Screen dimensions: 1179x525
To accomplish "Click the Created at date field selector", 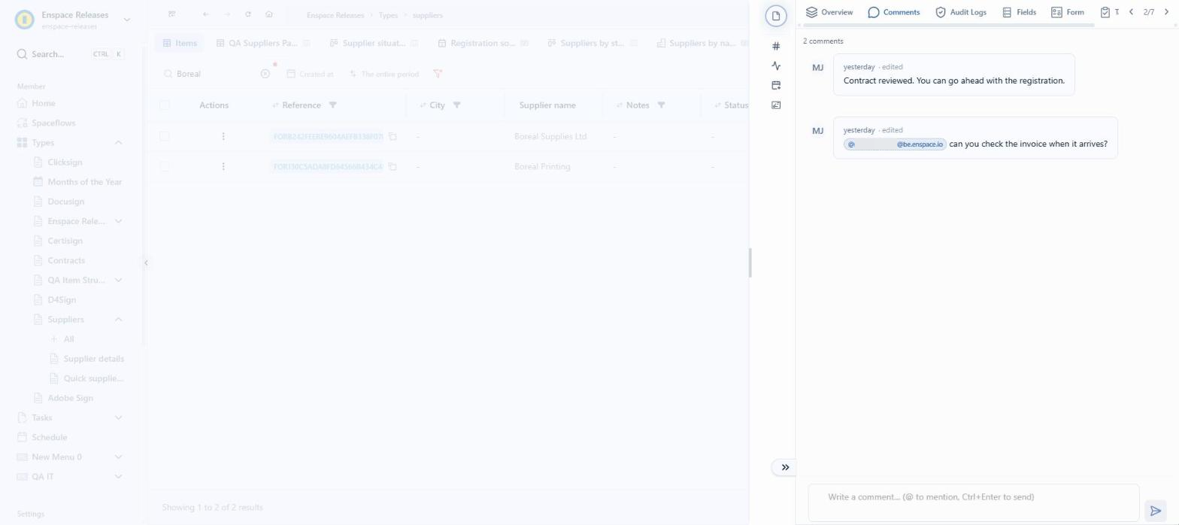I will pos(311,74).
